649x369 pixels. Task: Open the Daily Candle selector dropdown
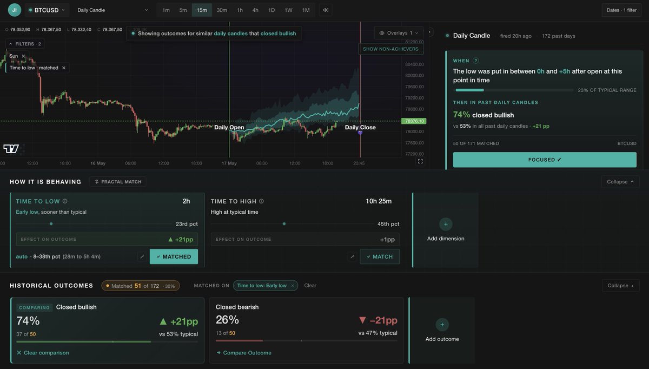pyautogui.click(x=112, y=10)
